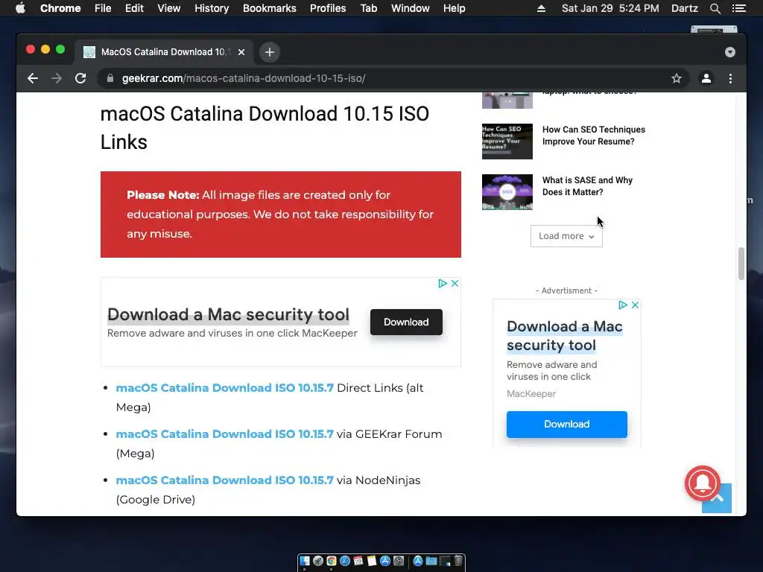Open Catalina ISO 10.15.7 via GEEKrar Forum link
Viewport: 763px width, 572px height.
coord(225,434)
